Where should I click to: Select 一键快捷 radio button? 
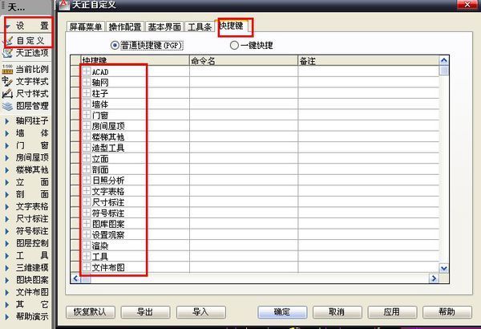pyautogui.click(x=234, y=46)
